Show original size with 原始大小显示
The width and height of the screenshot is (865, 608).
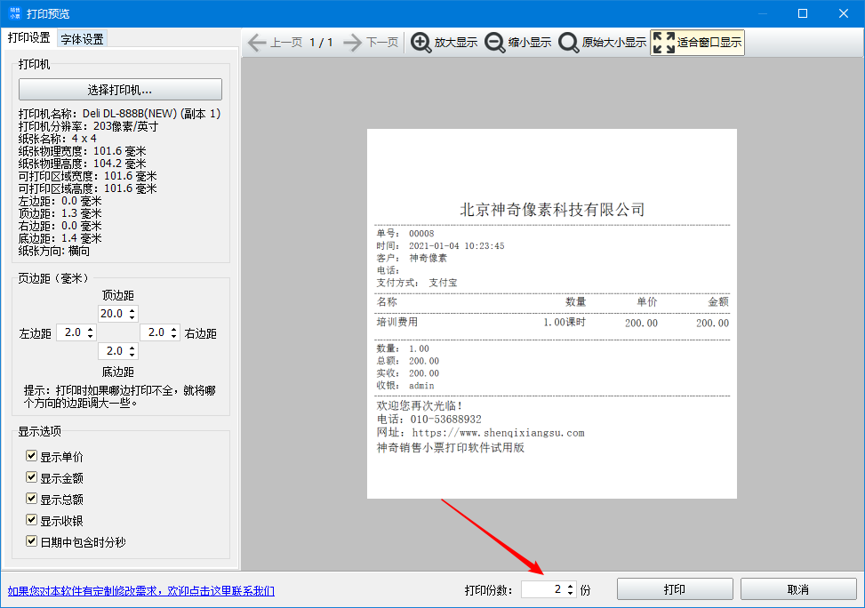(602, 43)
